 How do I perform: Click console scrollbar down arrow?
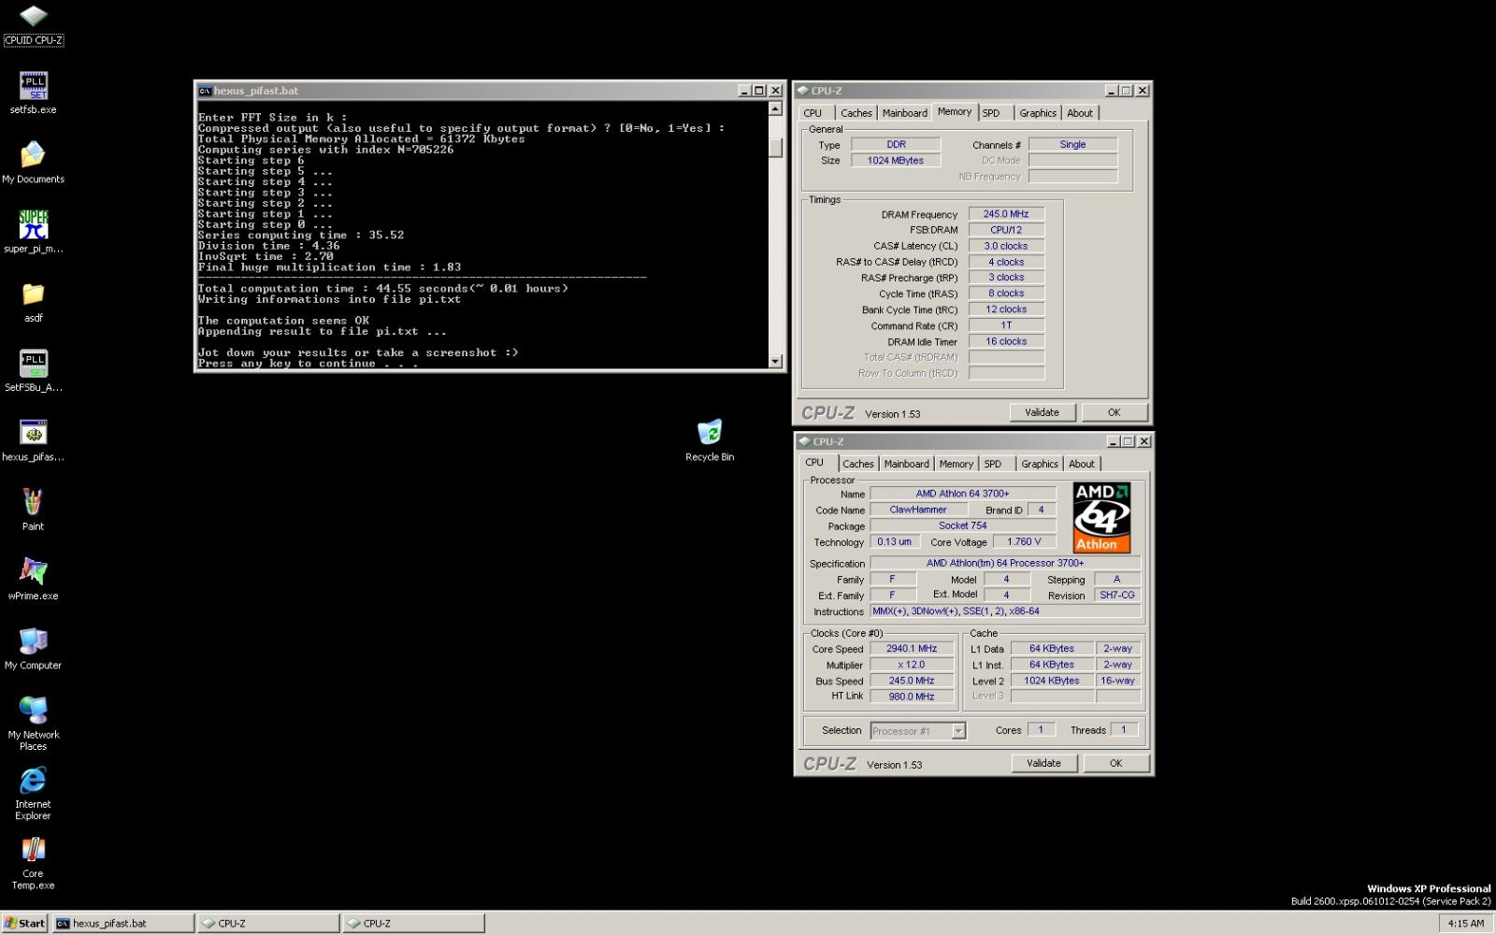coord(775,361)
